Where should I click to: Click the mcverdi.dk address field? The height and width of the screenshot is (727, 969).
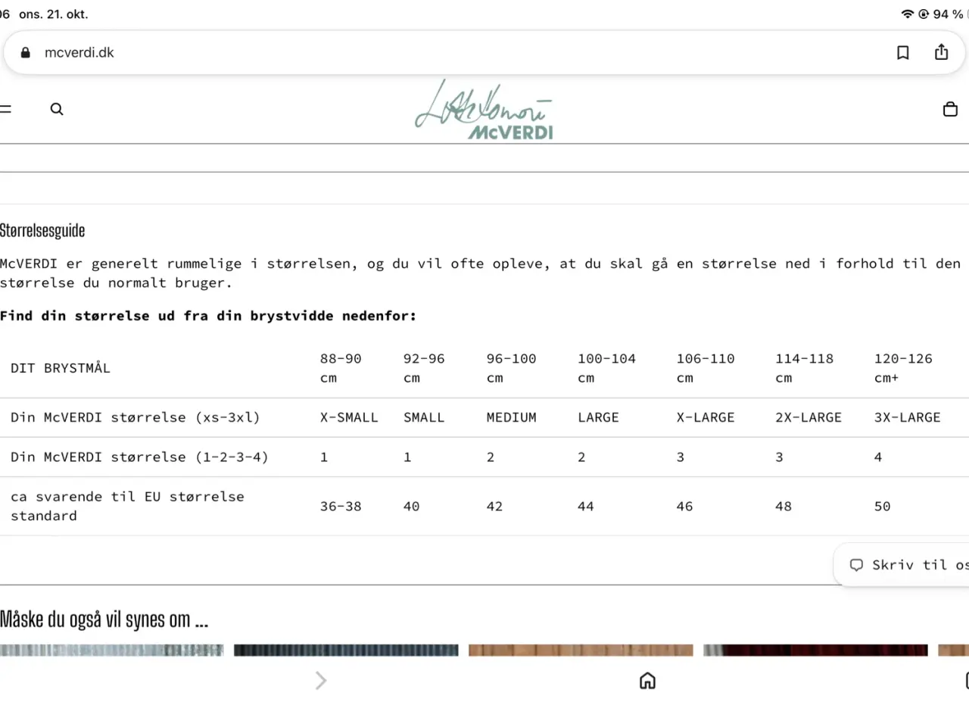tap(484, 52)
